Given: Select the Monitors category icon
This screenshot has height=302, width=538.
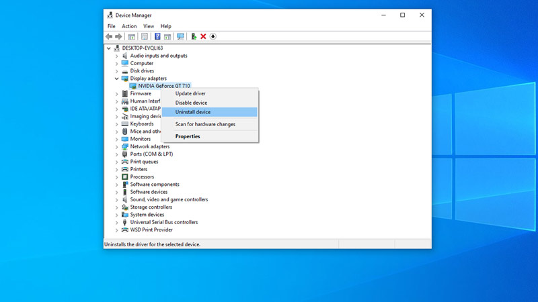Looking at the screenshot, I should (x=125, y=139).
